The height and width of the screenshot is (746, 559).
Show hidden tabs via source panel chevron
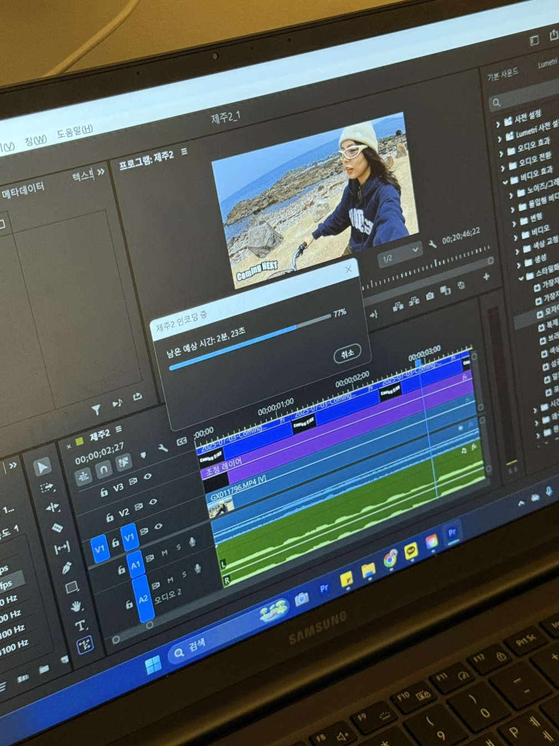[101, 172]
